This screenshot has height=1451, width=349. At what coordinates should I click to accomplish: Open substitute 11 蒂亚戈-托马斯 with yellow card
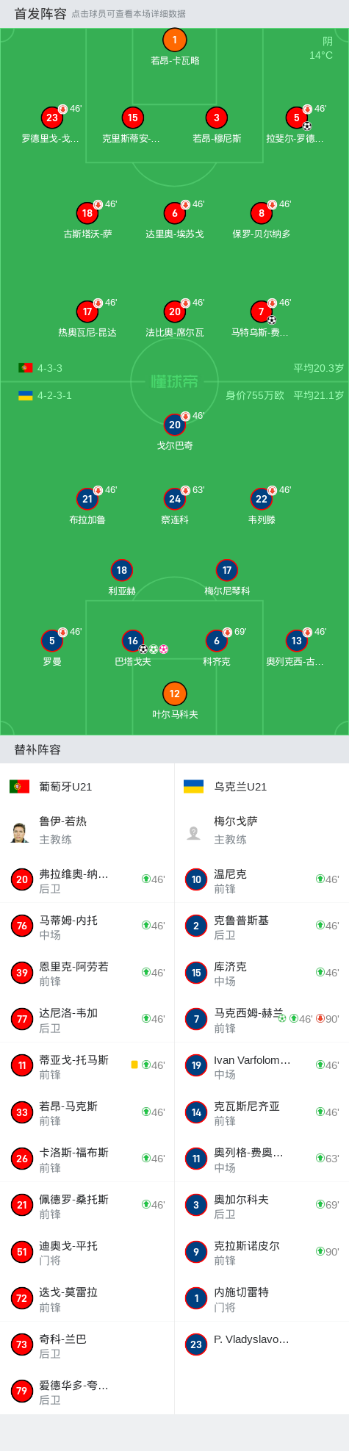(87, 1066)
